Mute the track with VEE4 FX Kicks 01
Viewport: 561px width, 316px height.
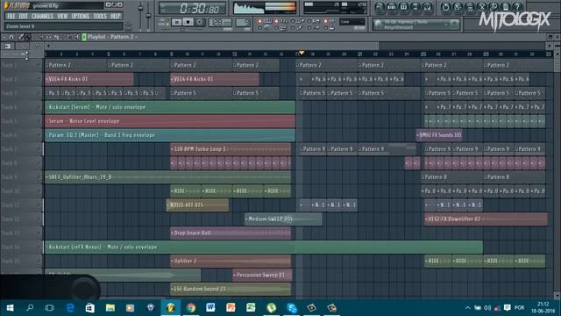click(39, 79)
